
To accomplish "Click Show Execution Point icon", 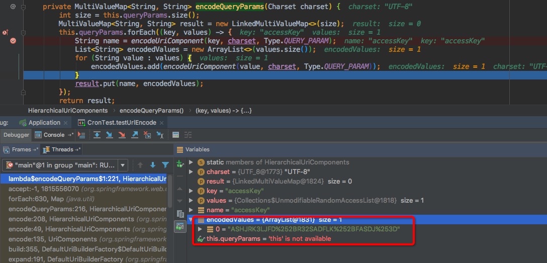I will point(81,135).
